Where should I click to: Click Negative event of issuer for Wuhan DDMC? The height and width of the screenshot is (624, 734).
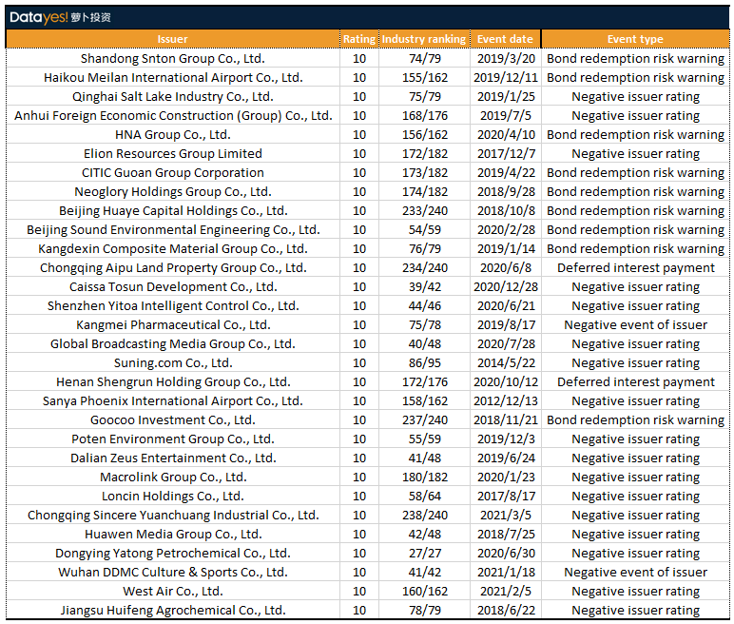(x=635, y=573)
